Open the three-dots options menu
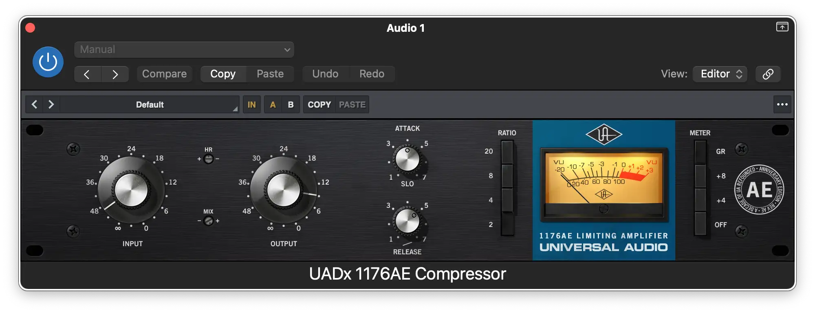 tap(782, 104)
